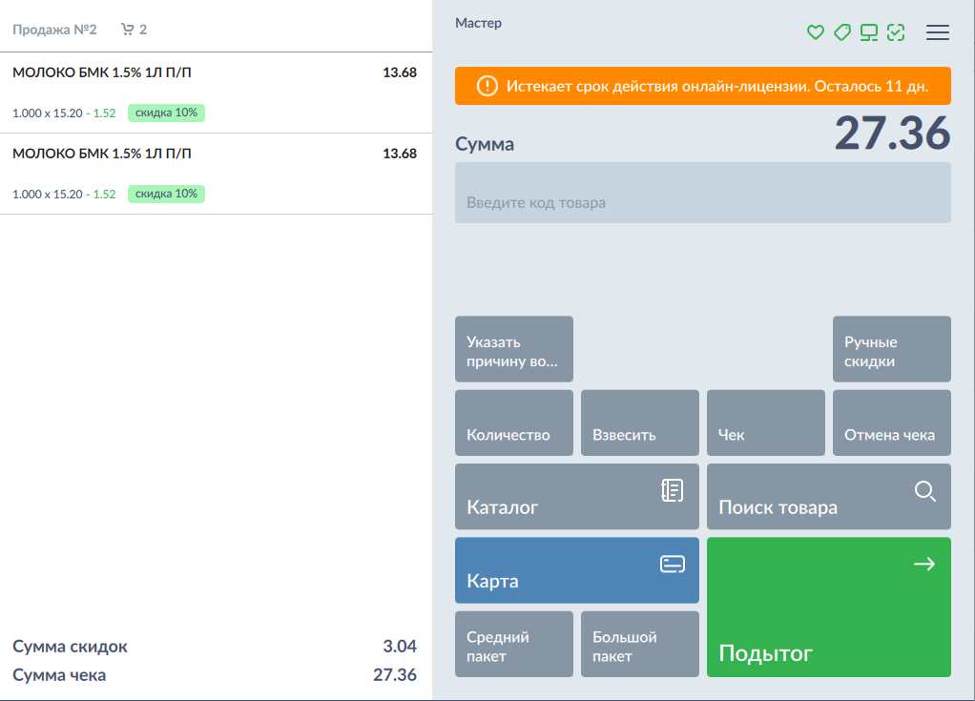Click the green heart status icon
The height and width of the screenshot is (701, 975).
click(815, 32)
